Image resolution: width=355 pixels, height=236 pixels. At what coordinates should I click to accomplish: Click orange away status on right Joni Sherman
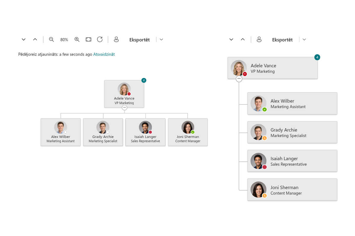point(264,196)
